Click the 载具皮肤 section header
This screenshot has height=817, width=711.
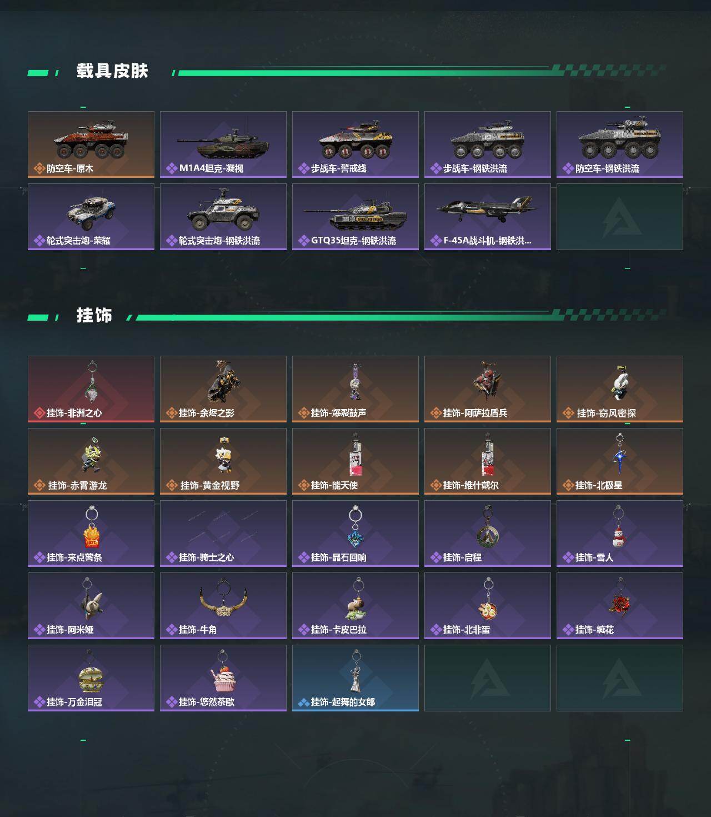click(x=112, y=71)
